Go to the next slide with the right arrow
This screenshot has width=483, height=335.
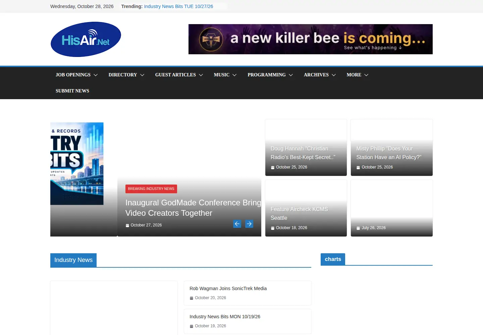(249, 224)
